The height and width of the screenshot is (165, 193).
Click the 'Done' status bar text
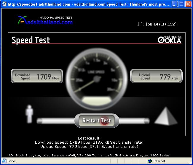point(11,161)
